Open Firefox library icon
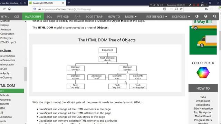Screen dimensions: 221x124 point(206,9)
